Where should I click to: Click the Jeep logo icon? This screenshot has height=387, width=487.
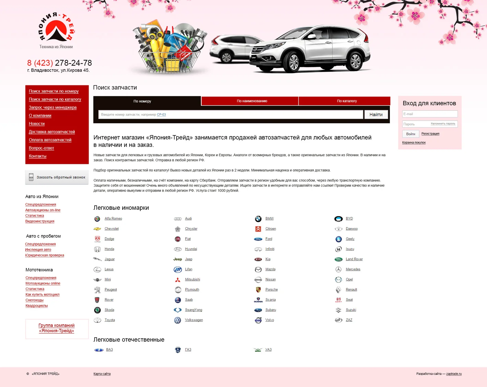point(178,259)
